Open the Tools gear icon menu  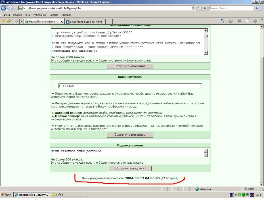(255, 21)
